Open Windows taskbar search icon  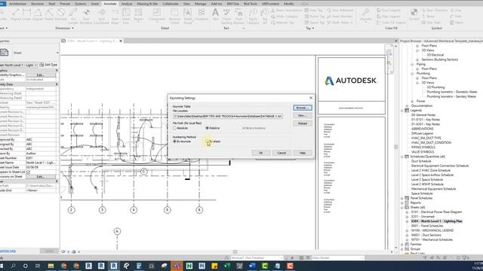[13, 266]
